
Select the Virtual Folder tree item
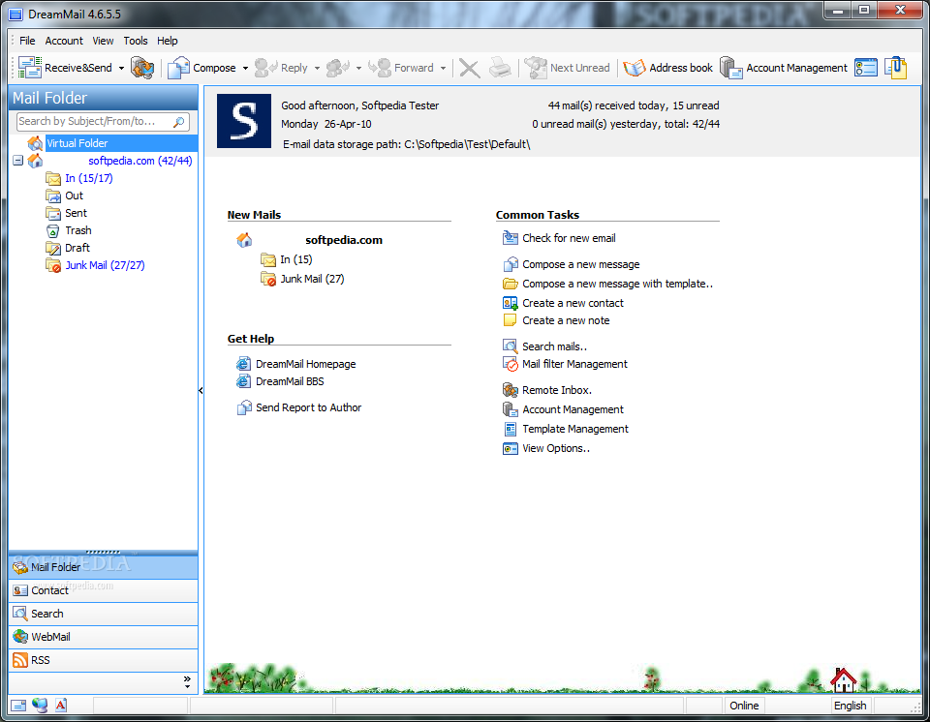click(77, 143)
